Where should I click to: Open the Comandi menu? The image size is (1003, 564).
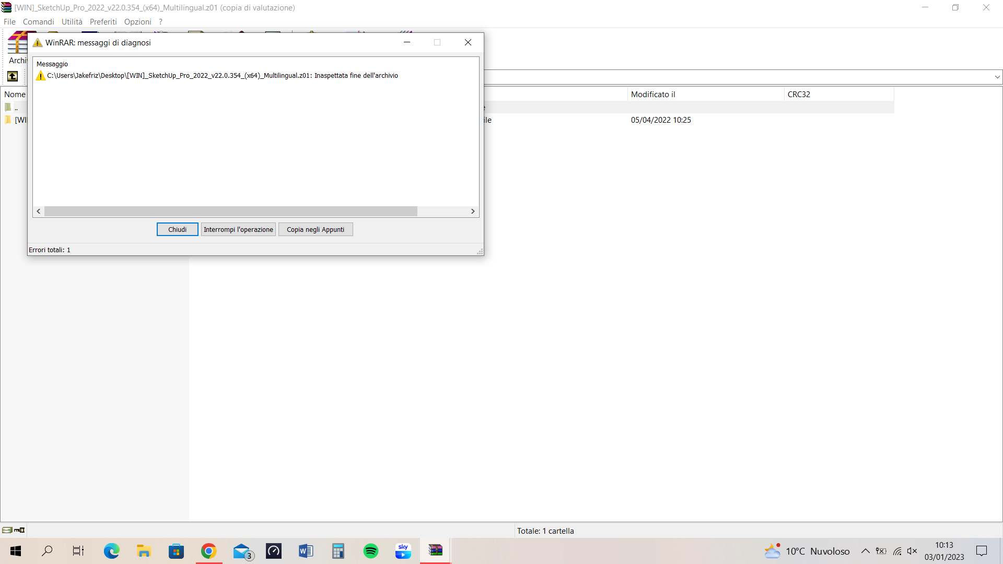(x=38, y=21)
